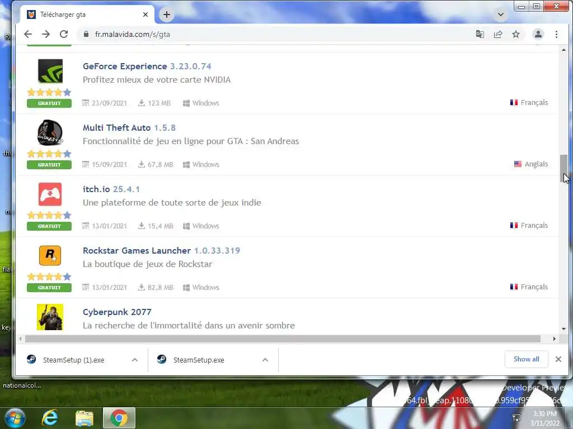The width and height of the screenshot is (573, 429).
Task: Click GRATUIT badge under GeForce Experience
Action: tap(49, 103)
